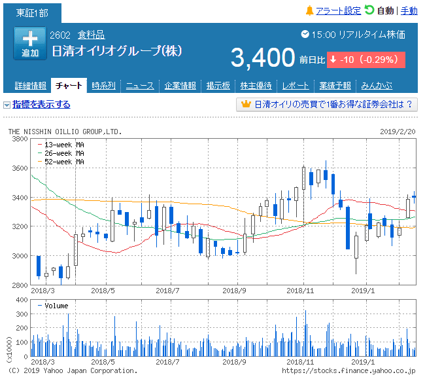Screen dimensions: 425x377
Task: Click the 2018/7 label on the price axis
Action: (167, 291)
